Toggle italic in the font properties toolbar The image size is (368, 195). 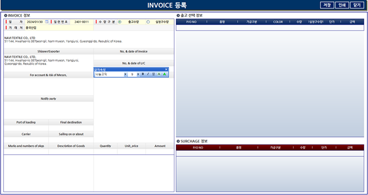click(x=148, y=74)
